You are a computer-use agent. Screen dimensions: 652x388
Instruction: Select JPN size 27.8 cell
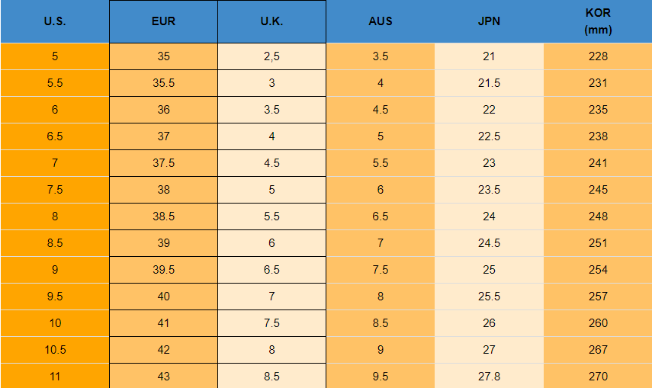(489, 377)
